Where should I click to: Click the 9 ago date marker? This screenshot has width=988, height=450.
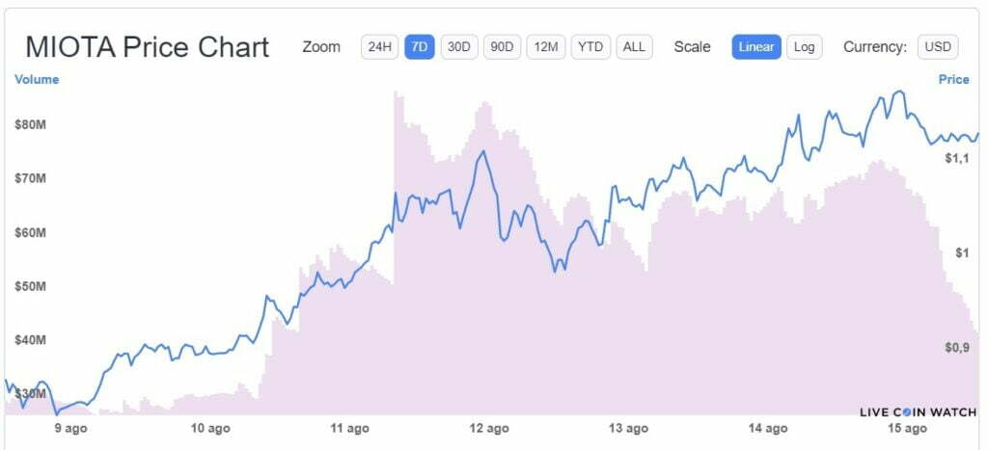click(x=71, y=429)
